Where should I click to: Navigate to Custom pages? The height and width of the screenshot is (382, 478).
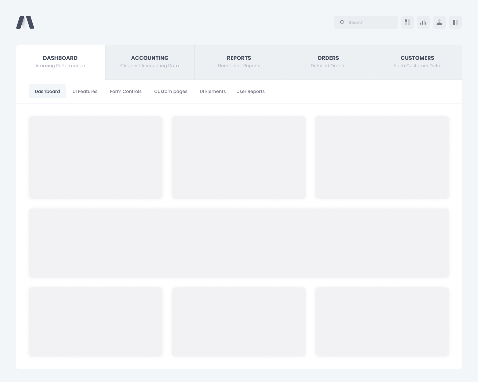[x=170, y=91]
